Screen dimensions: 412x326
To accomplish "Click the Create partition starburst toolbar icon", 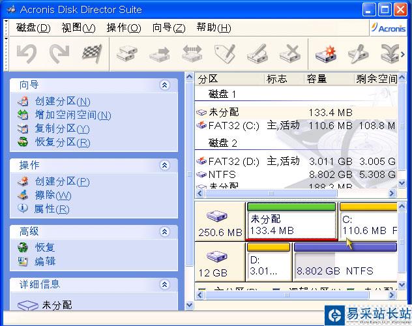I will (x=326, y=54).
